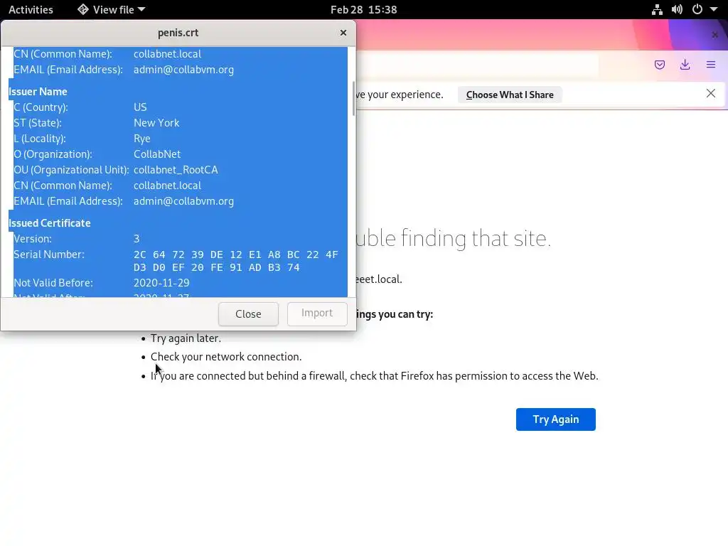This screenshot has height=546, width=728.
Task: Click the organization value CollabNet
Action: [x=157, y=154]
